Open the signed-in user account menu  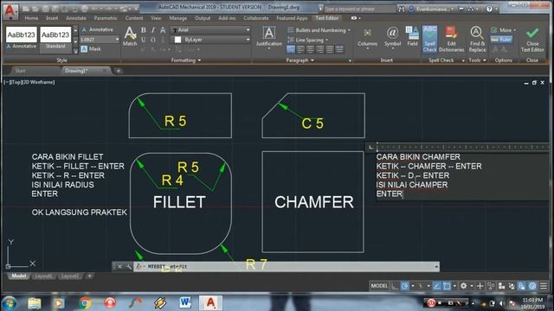tap(431, 9)
